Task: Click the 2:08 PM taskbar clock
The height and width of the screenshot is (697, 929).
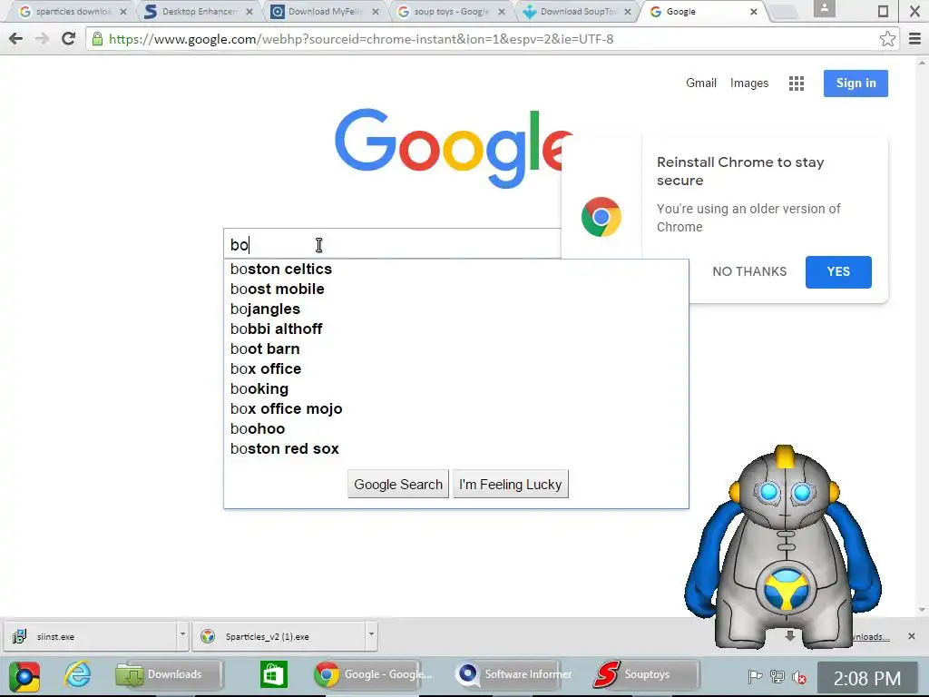Action: click(867, 677)
